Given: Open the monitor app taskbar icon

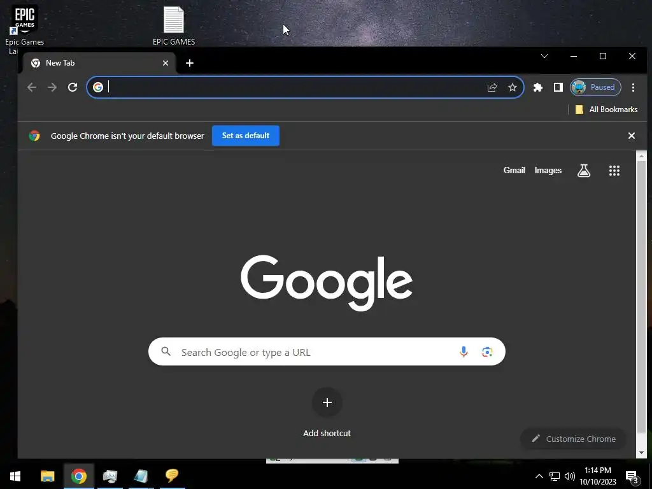Looking at the screenshot, I should 110,476.
